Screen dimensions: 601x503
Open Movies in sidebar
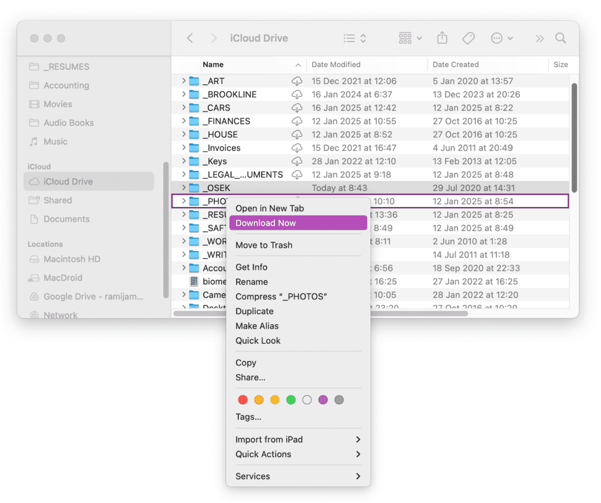[x=89, y=104]
